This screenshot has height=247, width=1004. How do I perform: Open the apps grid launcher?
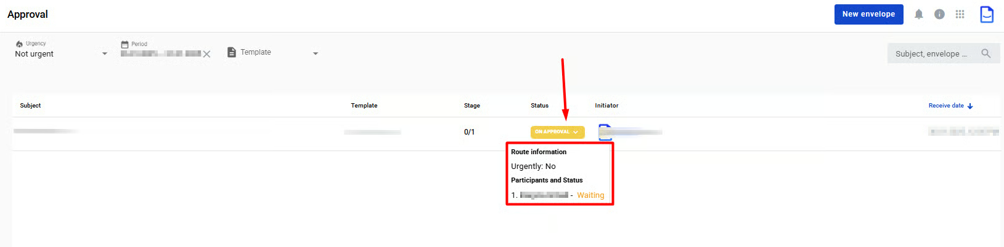[960, 14]
